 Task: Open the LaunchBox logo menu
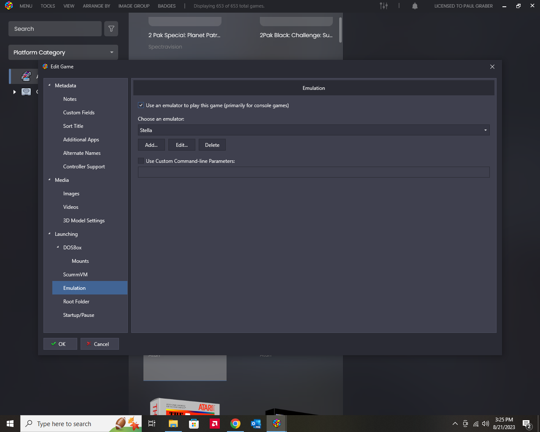9,6
